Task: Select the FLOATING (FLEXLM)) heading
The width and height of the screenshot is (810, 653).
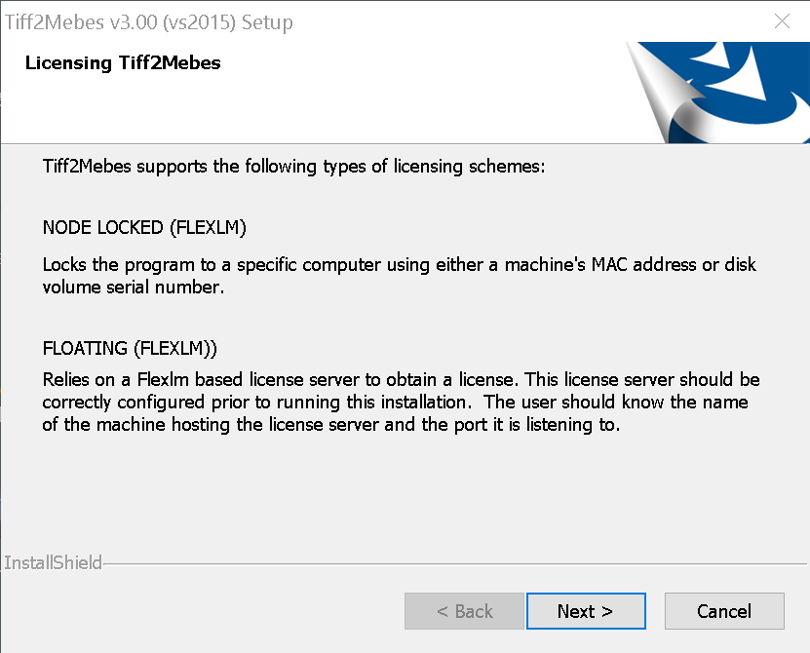Action: (x=130, y=348)
